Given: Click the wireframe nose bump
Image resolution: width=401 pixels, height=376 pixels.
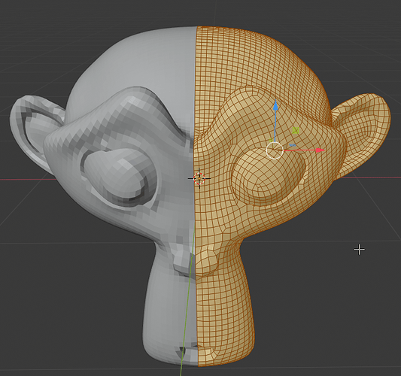Looking at the screenshot, I should (208, 261).
